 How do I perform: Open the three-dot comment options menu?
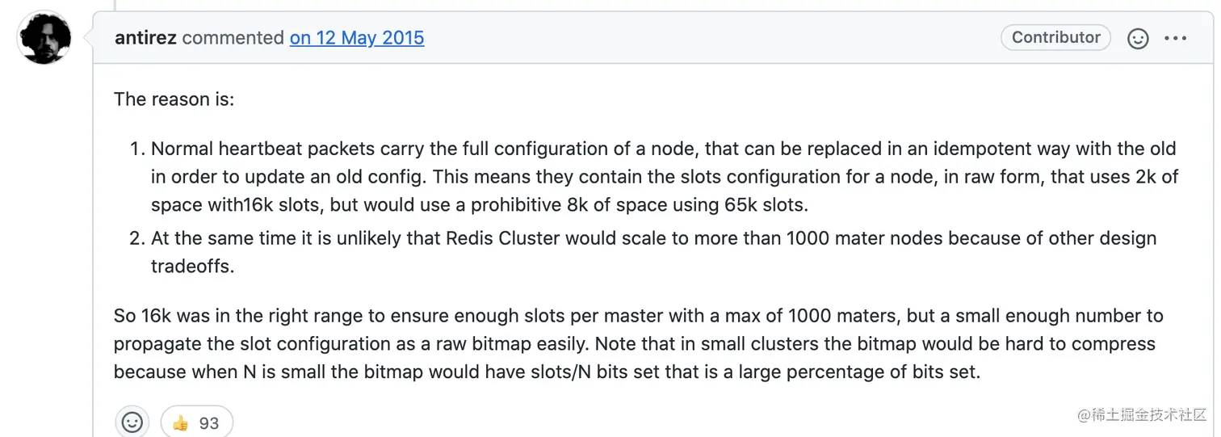1175,39
